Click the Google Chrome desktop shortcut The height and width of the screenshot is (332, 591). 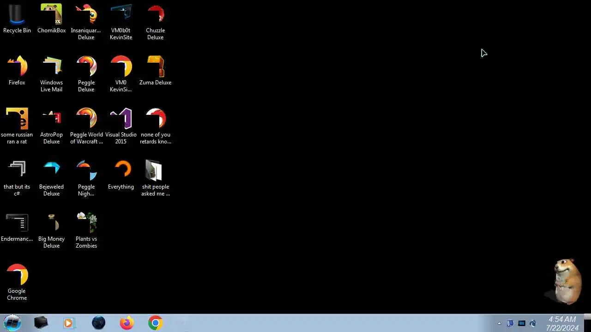[17, 283]
